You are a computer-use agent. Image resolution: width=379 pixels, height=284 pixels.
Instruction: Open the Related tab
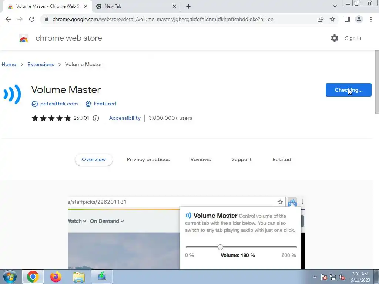point(282,160)
